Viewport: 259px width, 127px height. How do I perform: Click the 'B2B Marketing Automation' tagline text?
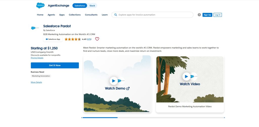click(x=69, y=34)
